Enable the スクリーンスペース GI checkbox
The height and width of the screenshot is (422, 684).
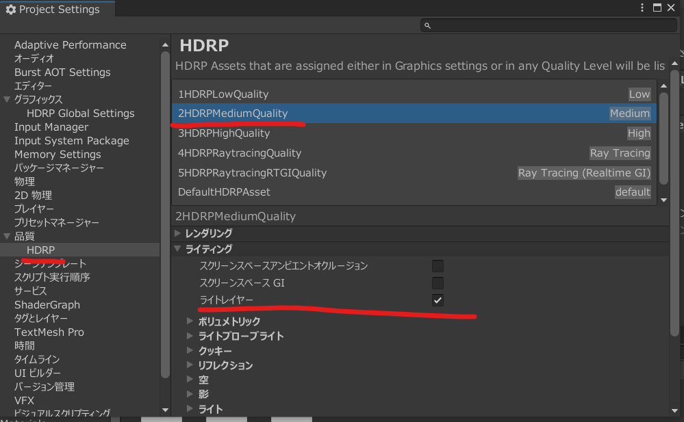[x=438, y=282]
